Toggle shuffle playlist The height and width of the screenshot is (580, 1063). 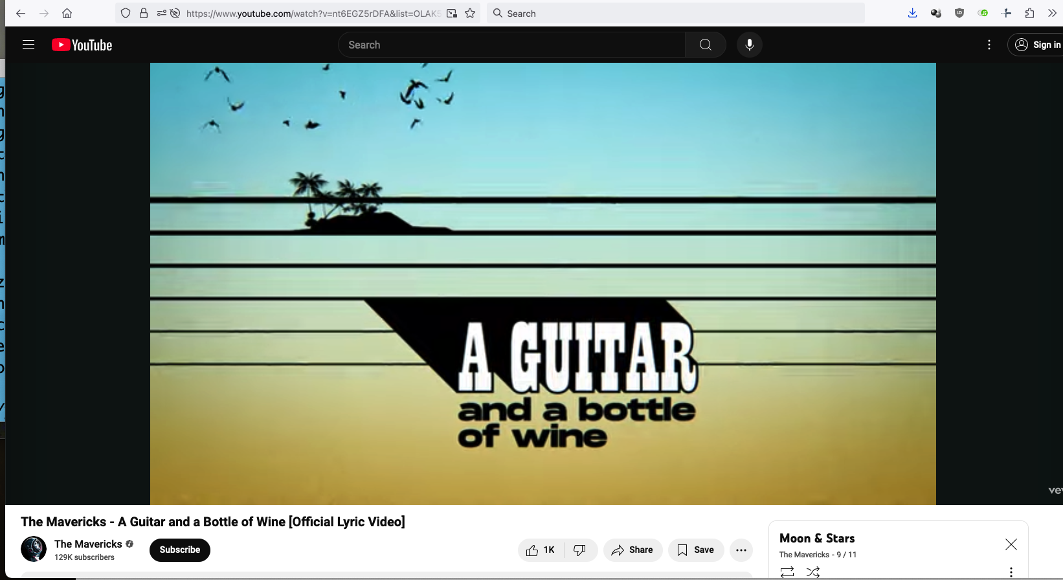coord(813,572)
